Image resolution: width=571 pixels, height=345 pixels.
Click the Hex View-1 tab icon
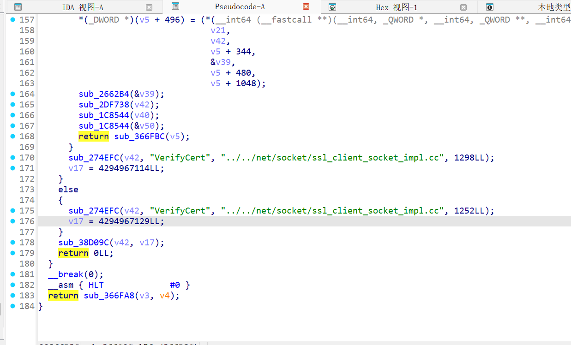332,7
